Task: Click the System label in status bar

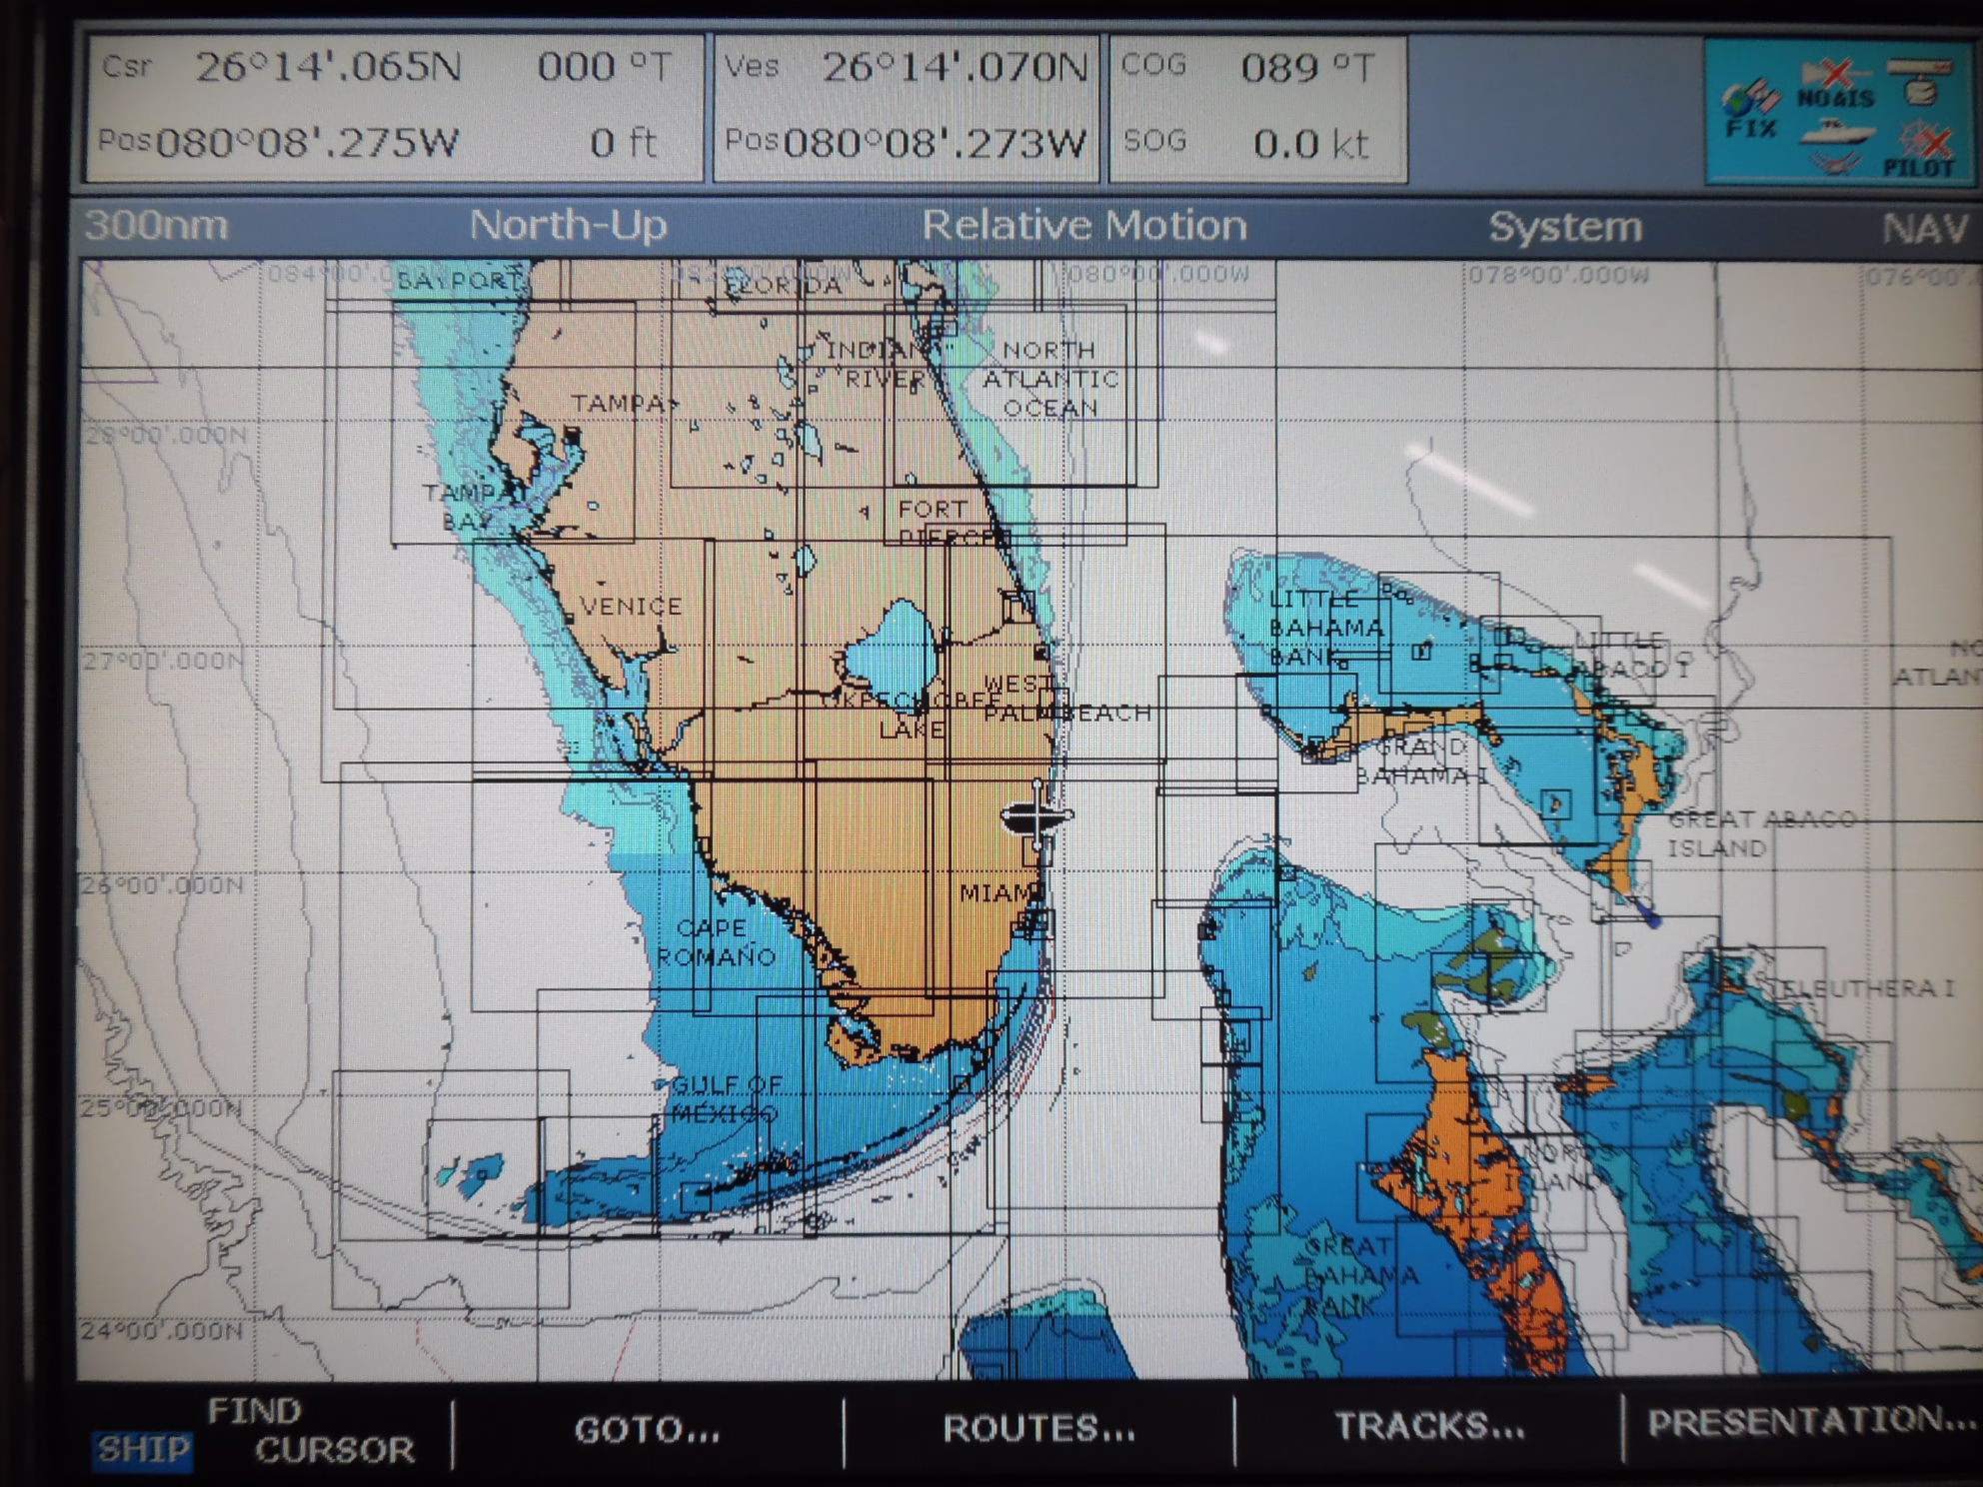Action: pyautogui.click(x=1565, y=227)
